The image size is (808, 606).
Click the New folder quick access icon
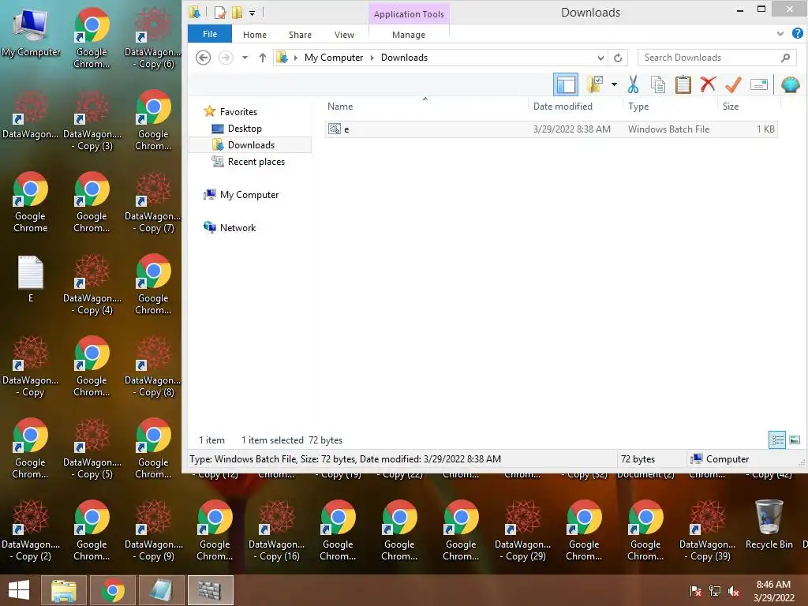(x=237, y=13)
